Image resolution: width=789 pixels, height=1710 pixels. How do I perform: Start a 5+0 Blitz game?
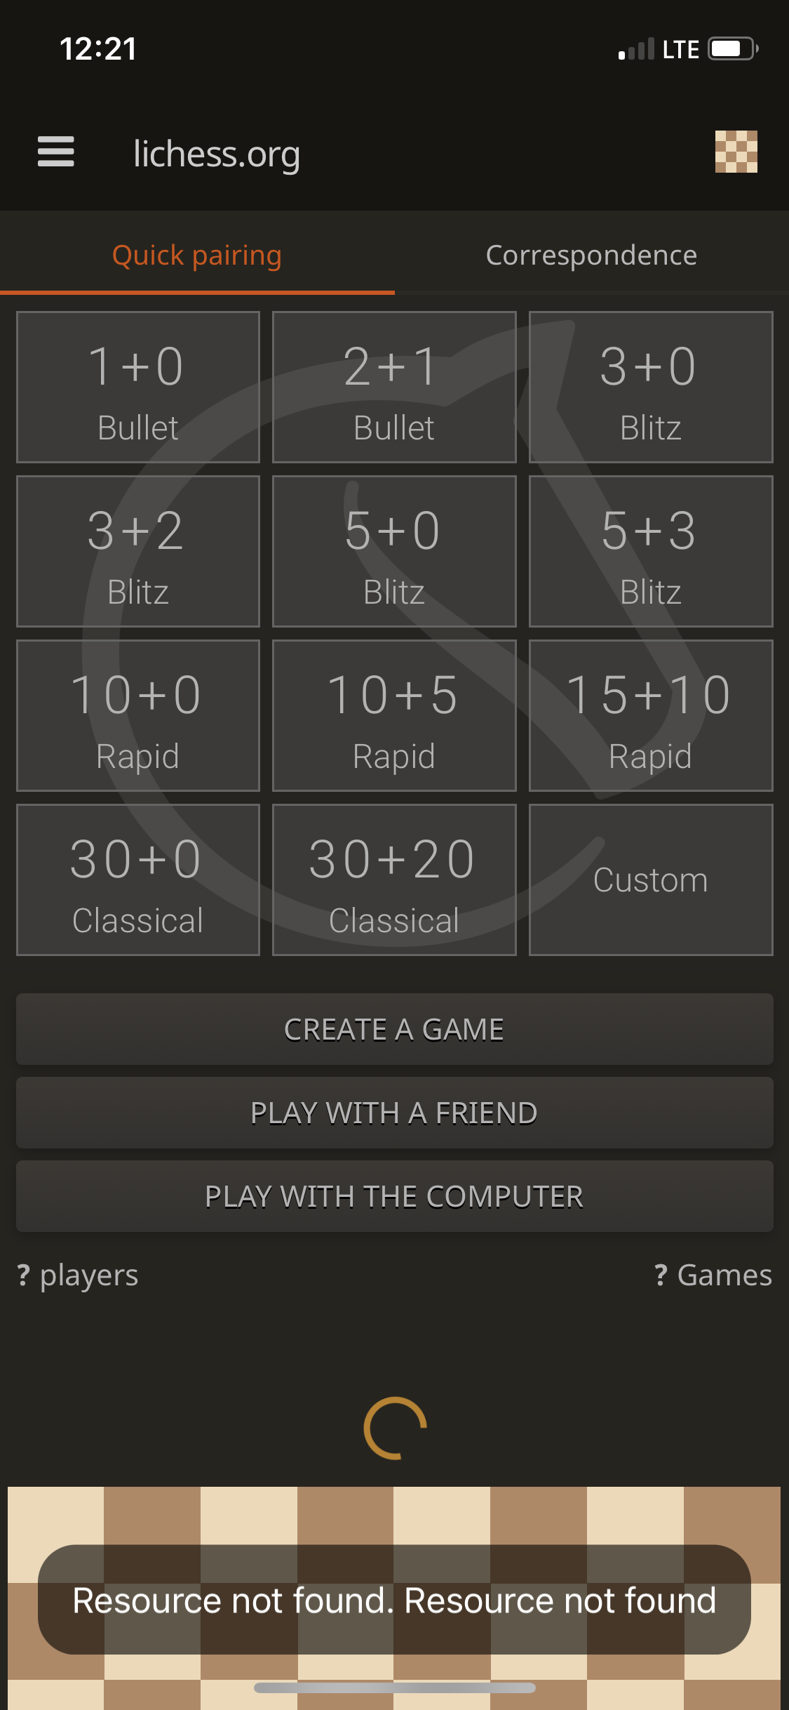394,551
